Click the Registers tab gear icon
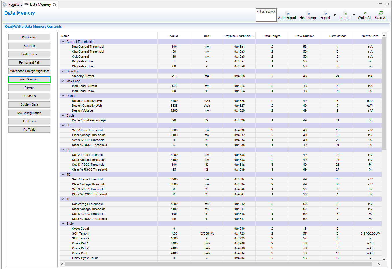 click(5, 5)
